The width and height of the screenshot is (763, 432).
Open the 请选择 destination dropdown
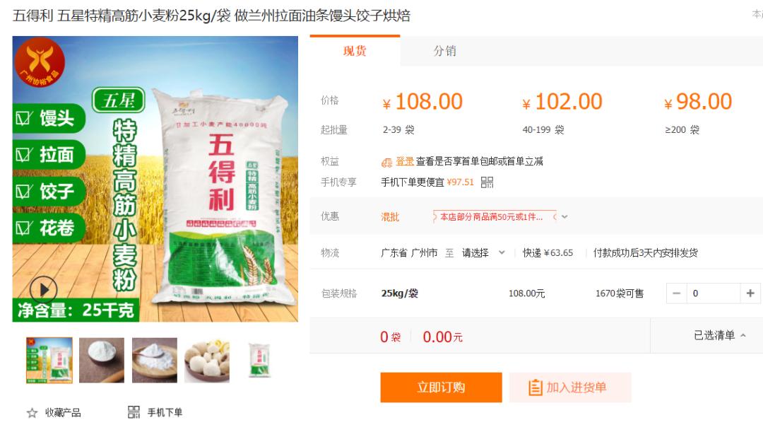[483, 253]
